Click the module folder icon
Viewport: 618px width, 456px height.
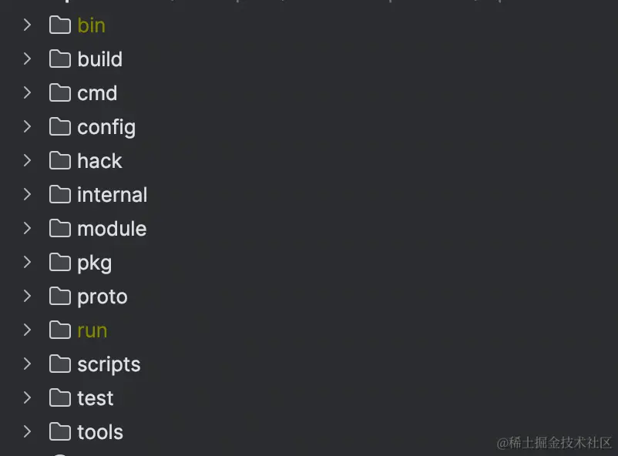[x=60, y=229]
